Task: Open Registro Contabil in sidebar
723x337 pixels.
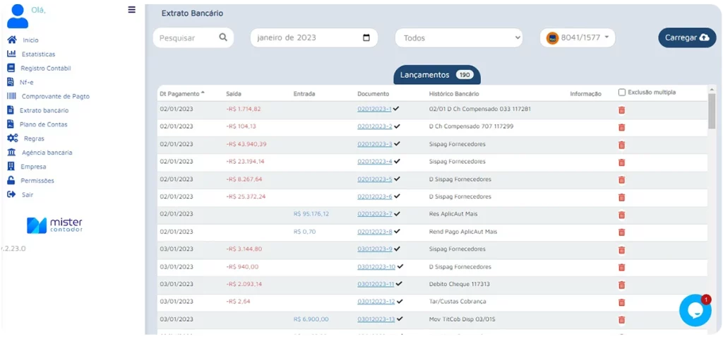Action: 45,69
